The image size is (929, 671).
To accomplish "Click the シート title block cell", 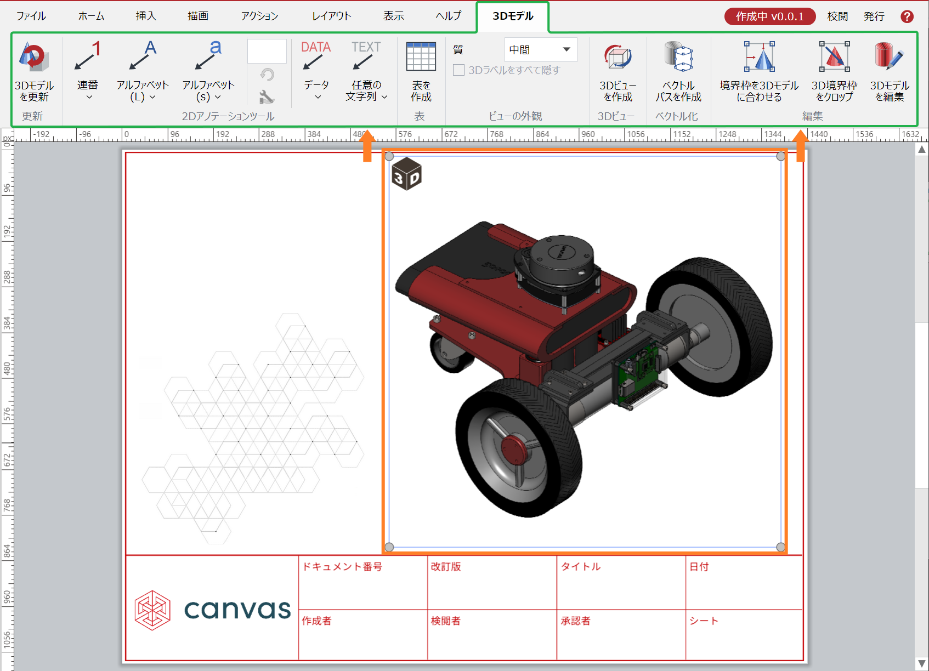I will tap(744, 635).
